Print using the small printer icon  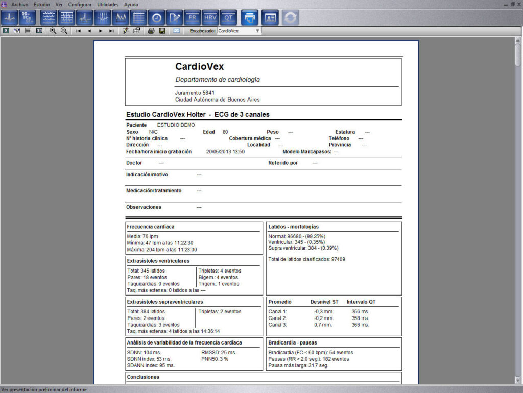(151, 31)
